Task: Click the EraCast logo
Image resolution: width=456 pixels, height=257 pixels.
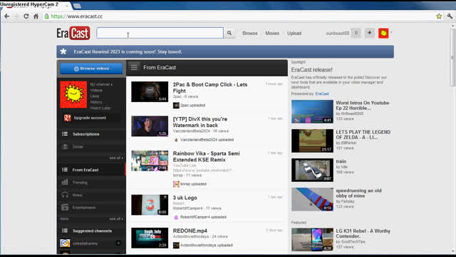Action: tap(73, 33)
